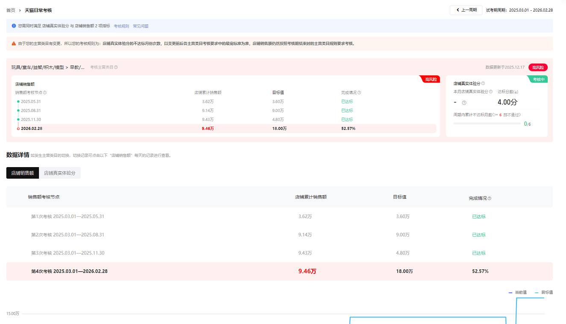Viewport: 566px width, 324px height.
Task: Click the blue info icon in notice banner
Action: point(14,26)
